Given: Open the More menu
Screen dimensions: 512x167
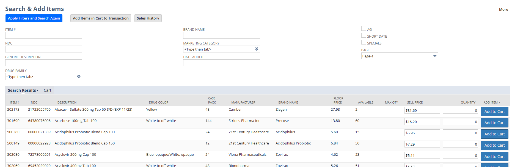Looking at the screenshot, I should point(503,9).
